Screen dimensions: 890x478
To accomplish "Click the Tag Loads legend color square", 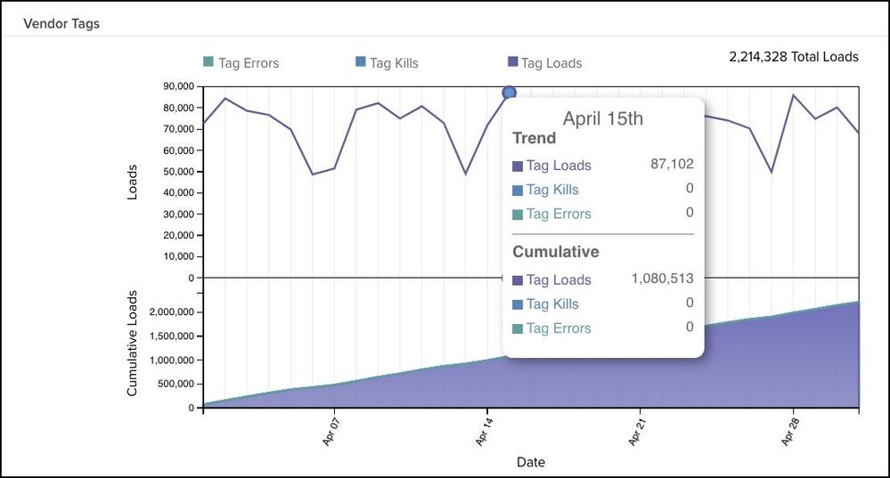I will pos(512,62).
